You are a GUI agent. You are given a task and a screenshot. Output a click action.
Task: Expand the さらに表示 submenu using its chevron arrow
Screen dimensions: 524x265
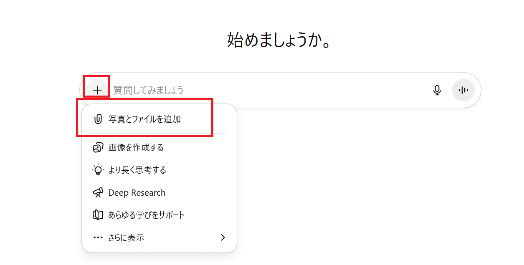tap(223, 237)
